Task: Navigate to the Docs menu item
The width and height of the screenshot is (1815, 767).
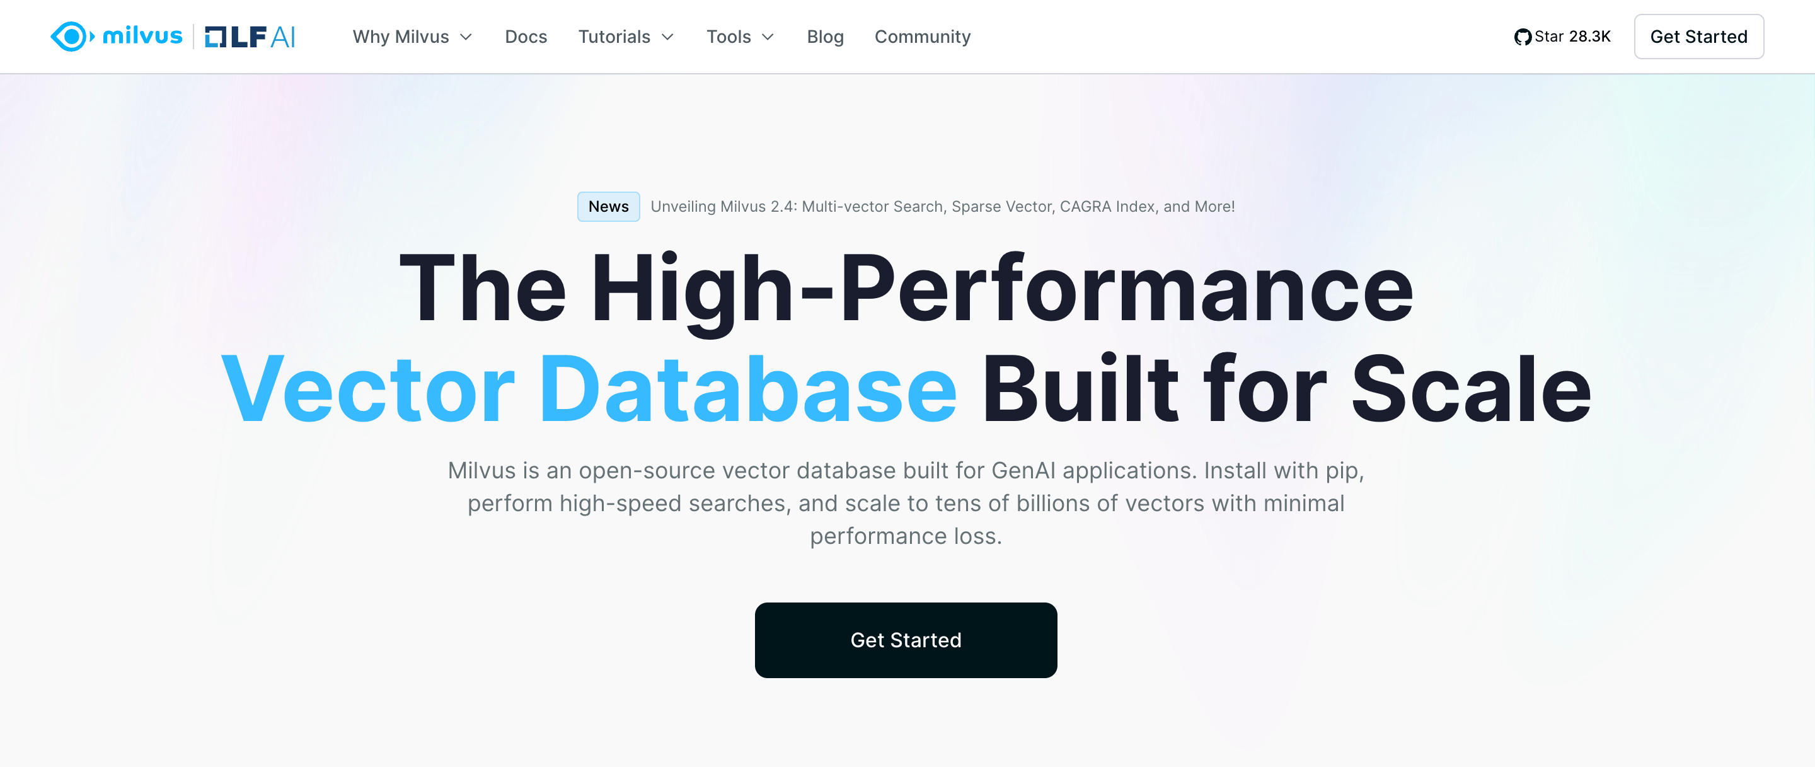Action: coord(526,36)
